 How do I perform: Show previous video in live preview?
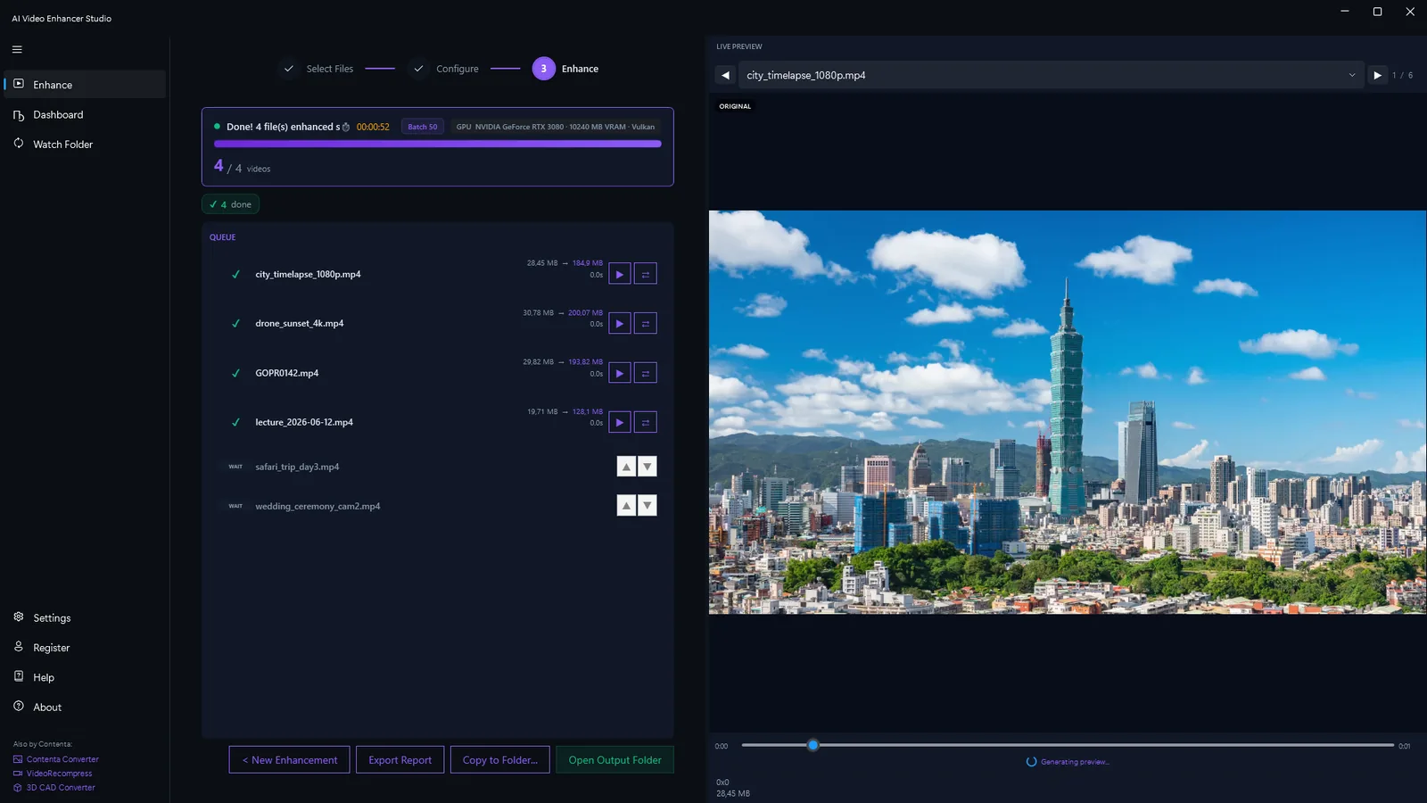pos(725,75)
